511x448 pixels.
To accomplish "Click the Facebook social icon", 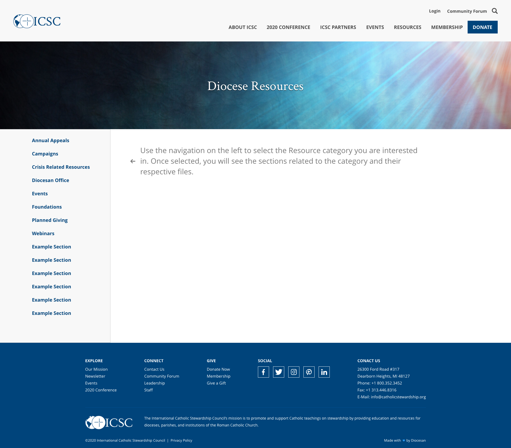I will pos(263,372).
